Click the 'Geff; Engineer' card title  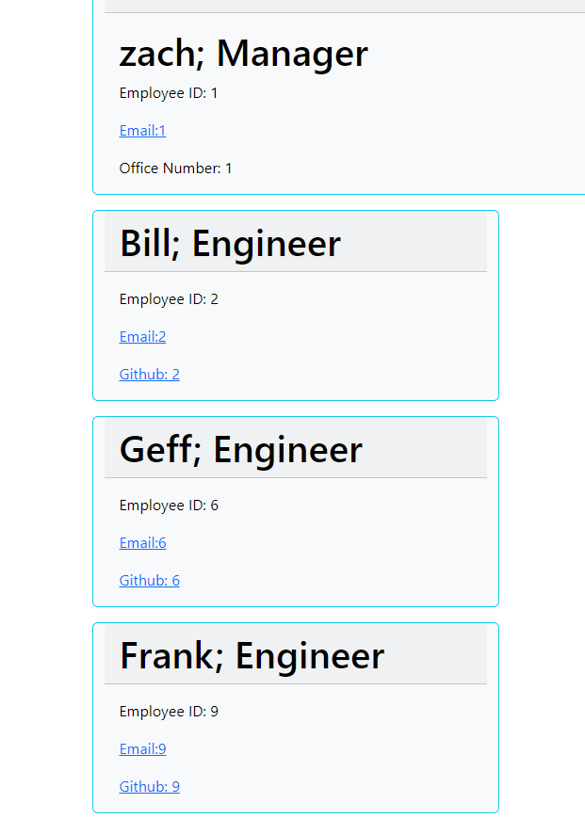[240, 449]
